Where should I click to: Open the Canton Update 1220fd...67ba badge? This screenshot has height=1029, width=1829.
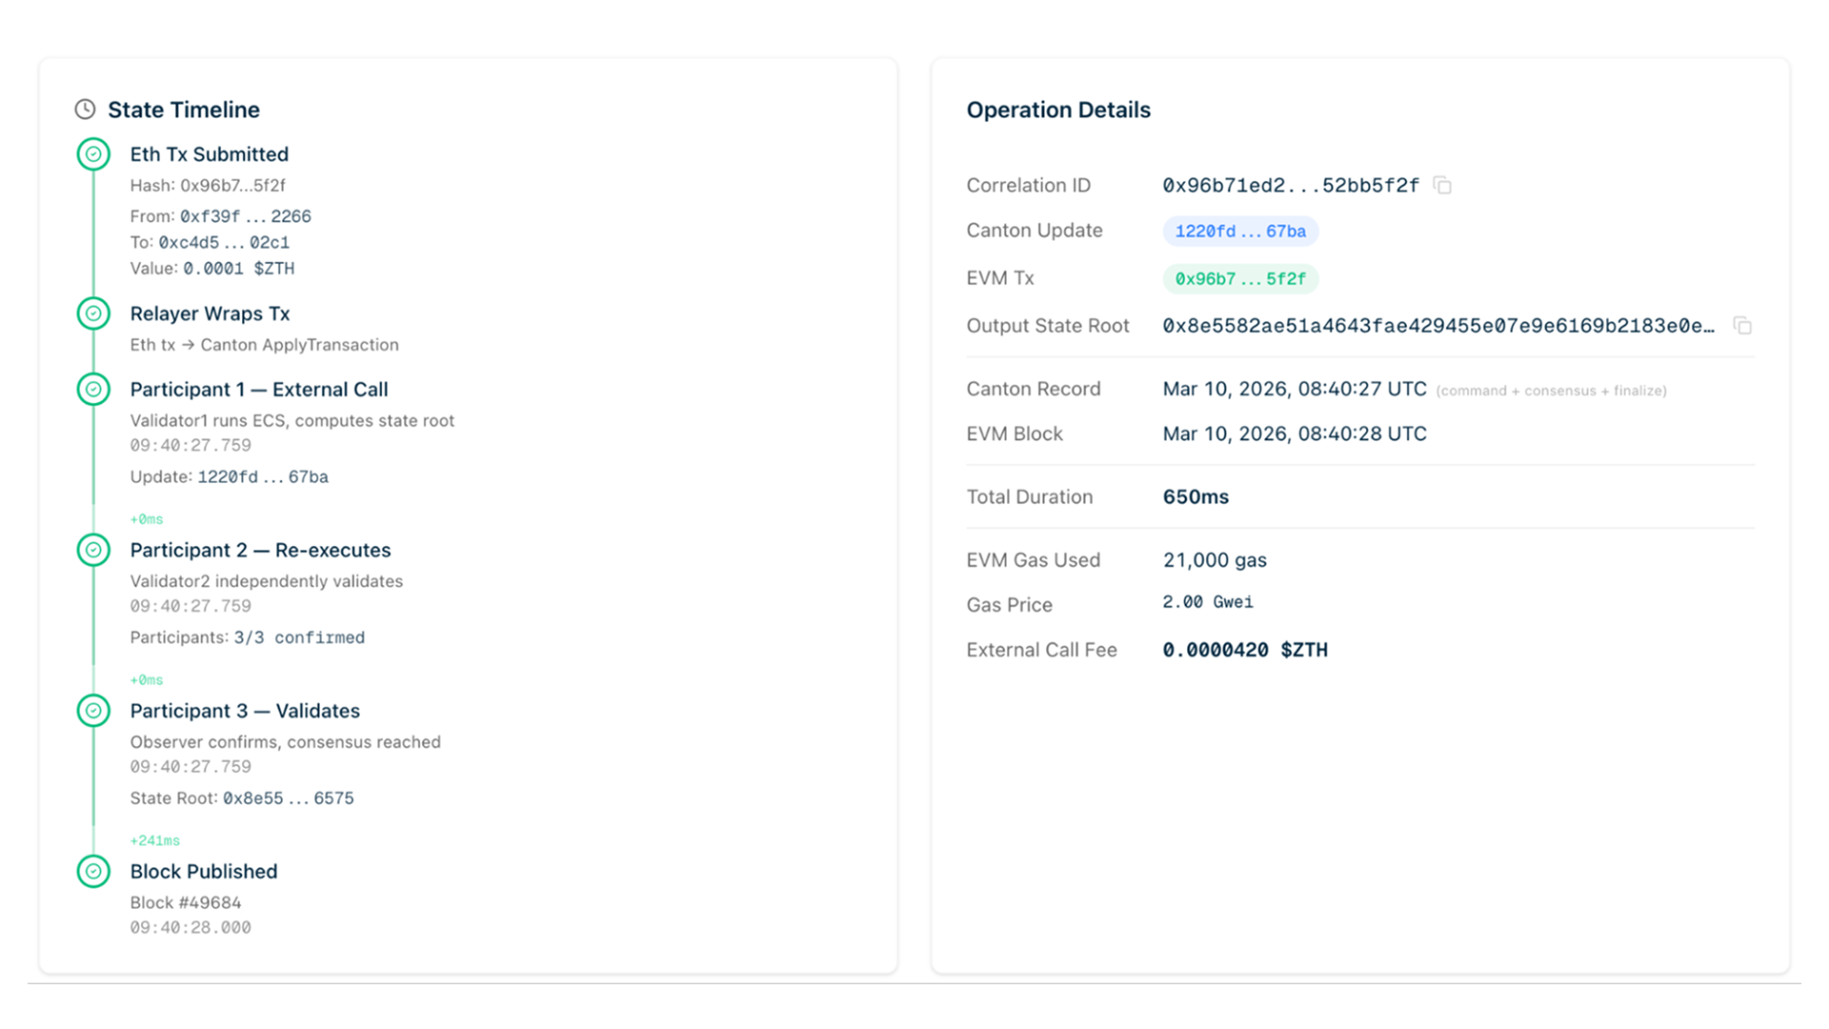1239,232
